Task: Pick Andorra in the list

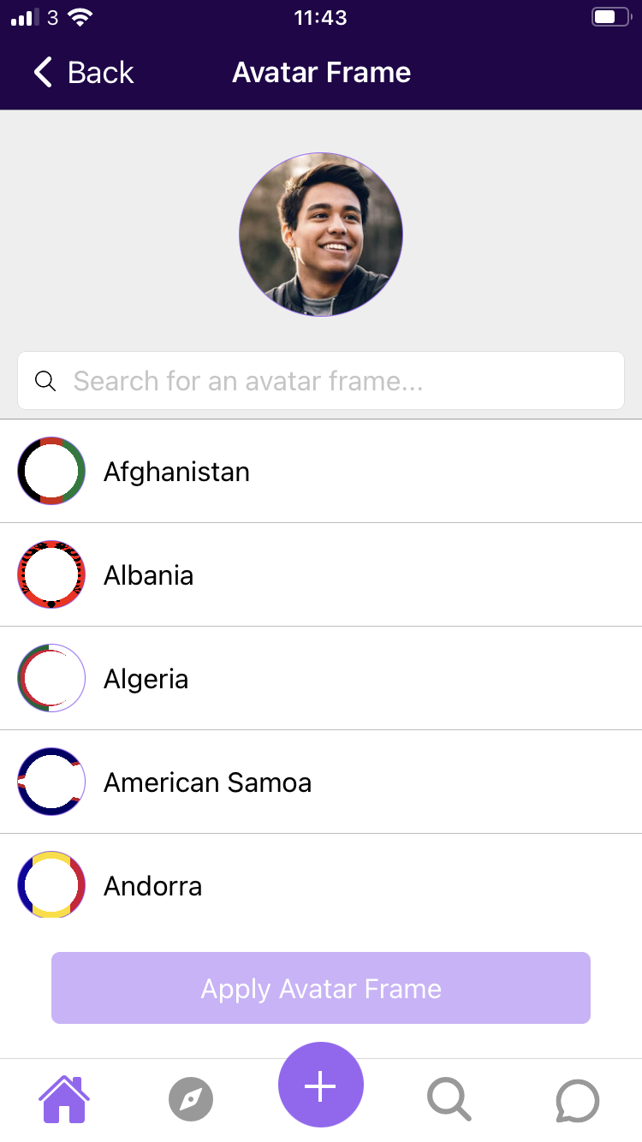Action: click(321, 885)
